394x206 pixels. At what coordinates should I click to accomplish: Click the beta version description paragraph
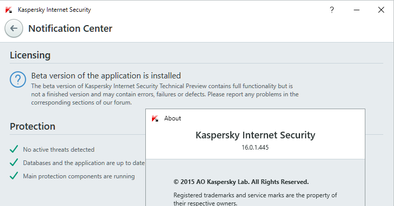[x=165, y=94]
